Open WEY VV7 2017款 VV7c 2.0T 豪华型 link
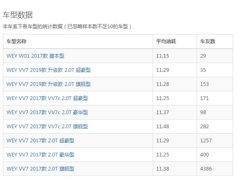This screenshot has height=188, width=241. (47, 112)
